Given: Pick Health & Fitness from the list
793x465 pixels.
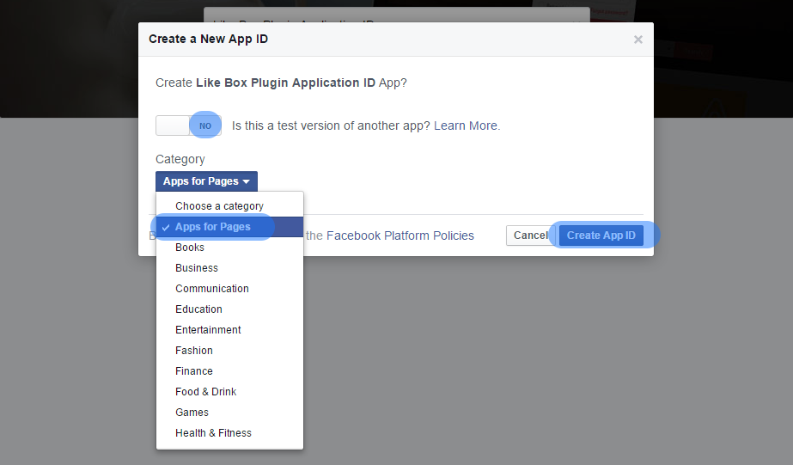Looking at the screenshot, I should 213,433.
